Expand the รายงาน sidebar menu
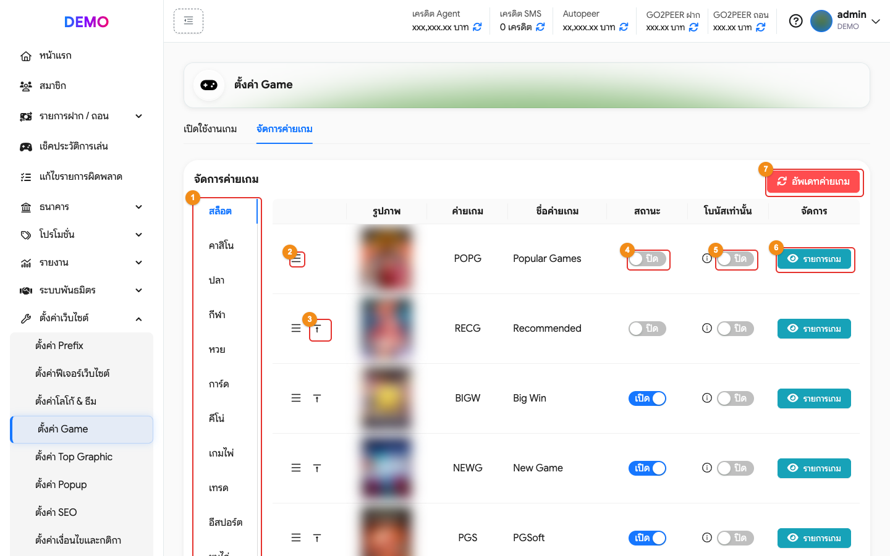This screenshot has width=890, height=556. point(82,263)
